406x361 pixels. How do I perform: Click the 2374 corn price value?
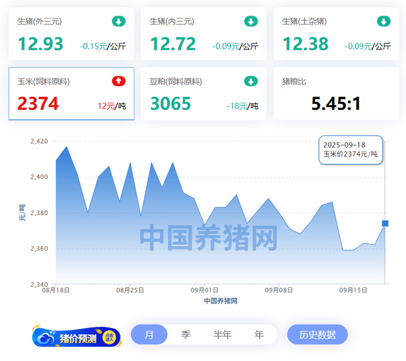tap(38, 103)
